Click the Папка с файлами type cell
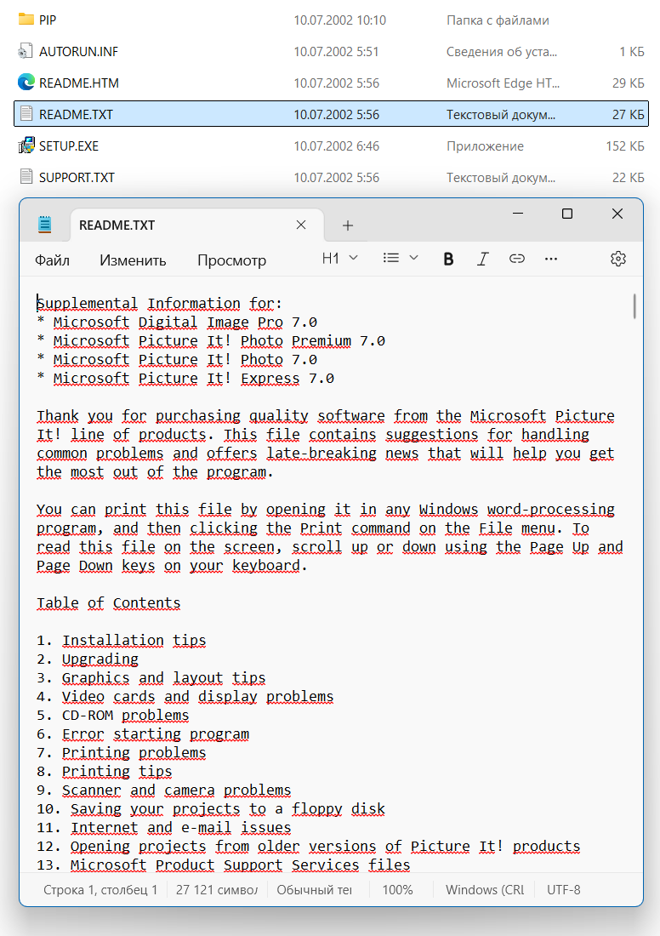 pyautogui.click(x=498, y=20)
